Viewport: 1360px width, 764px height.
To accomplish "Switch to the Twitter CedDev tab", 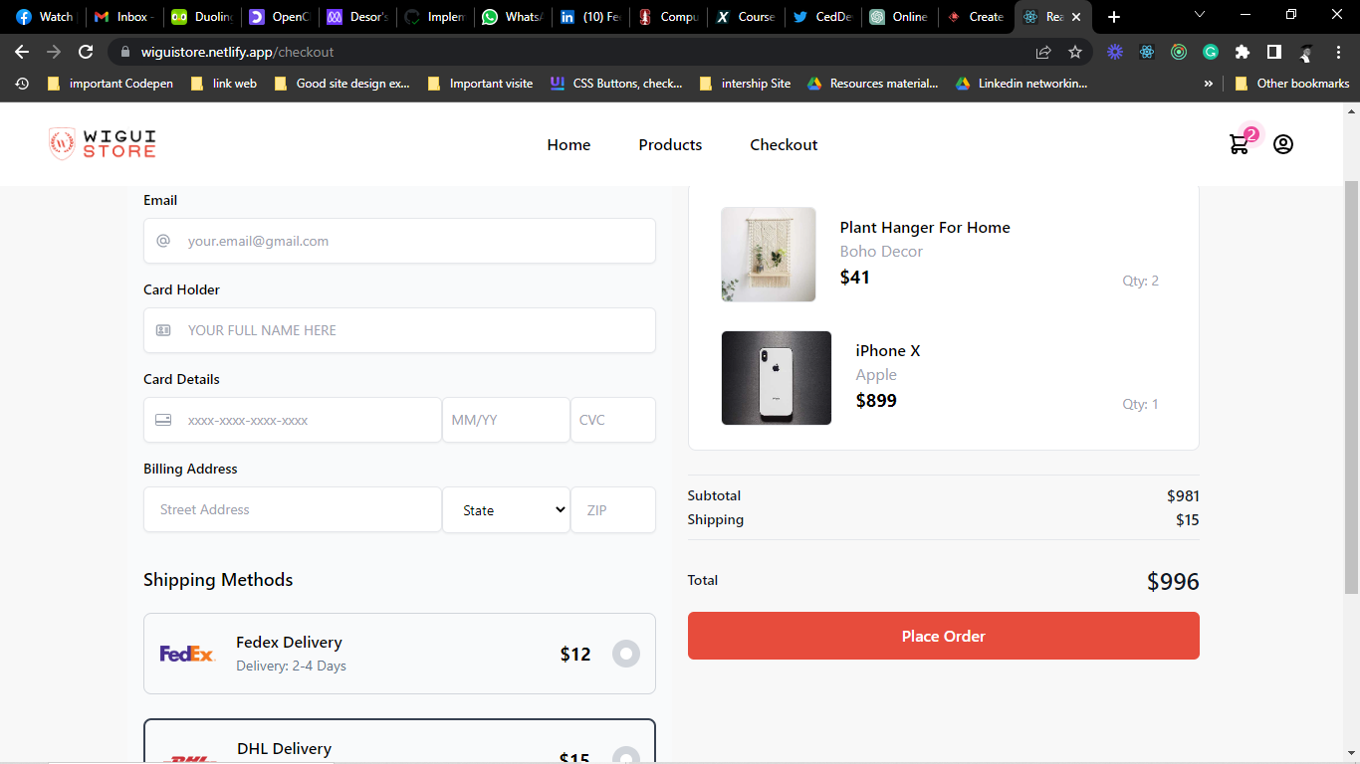I will click(x=822, y=17).
